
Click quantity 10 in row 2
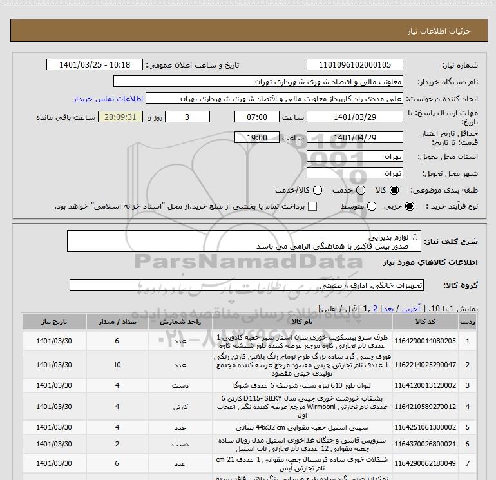click(x=117, y=365)
